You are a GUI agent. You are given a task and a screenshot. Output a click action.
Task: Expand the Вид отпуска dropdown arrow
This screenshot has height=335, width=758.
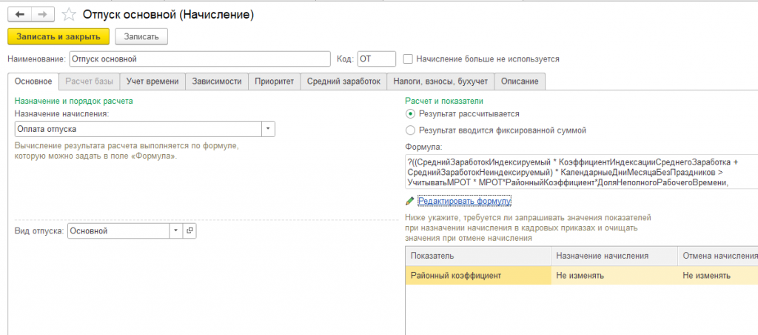(176, 231)
